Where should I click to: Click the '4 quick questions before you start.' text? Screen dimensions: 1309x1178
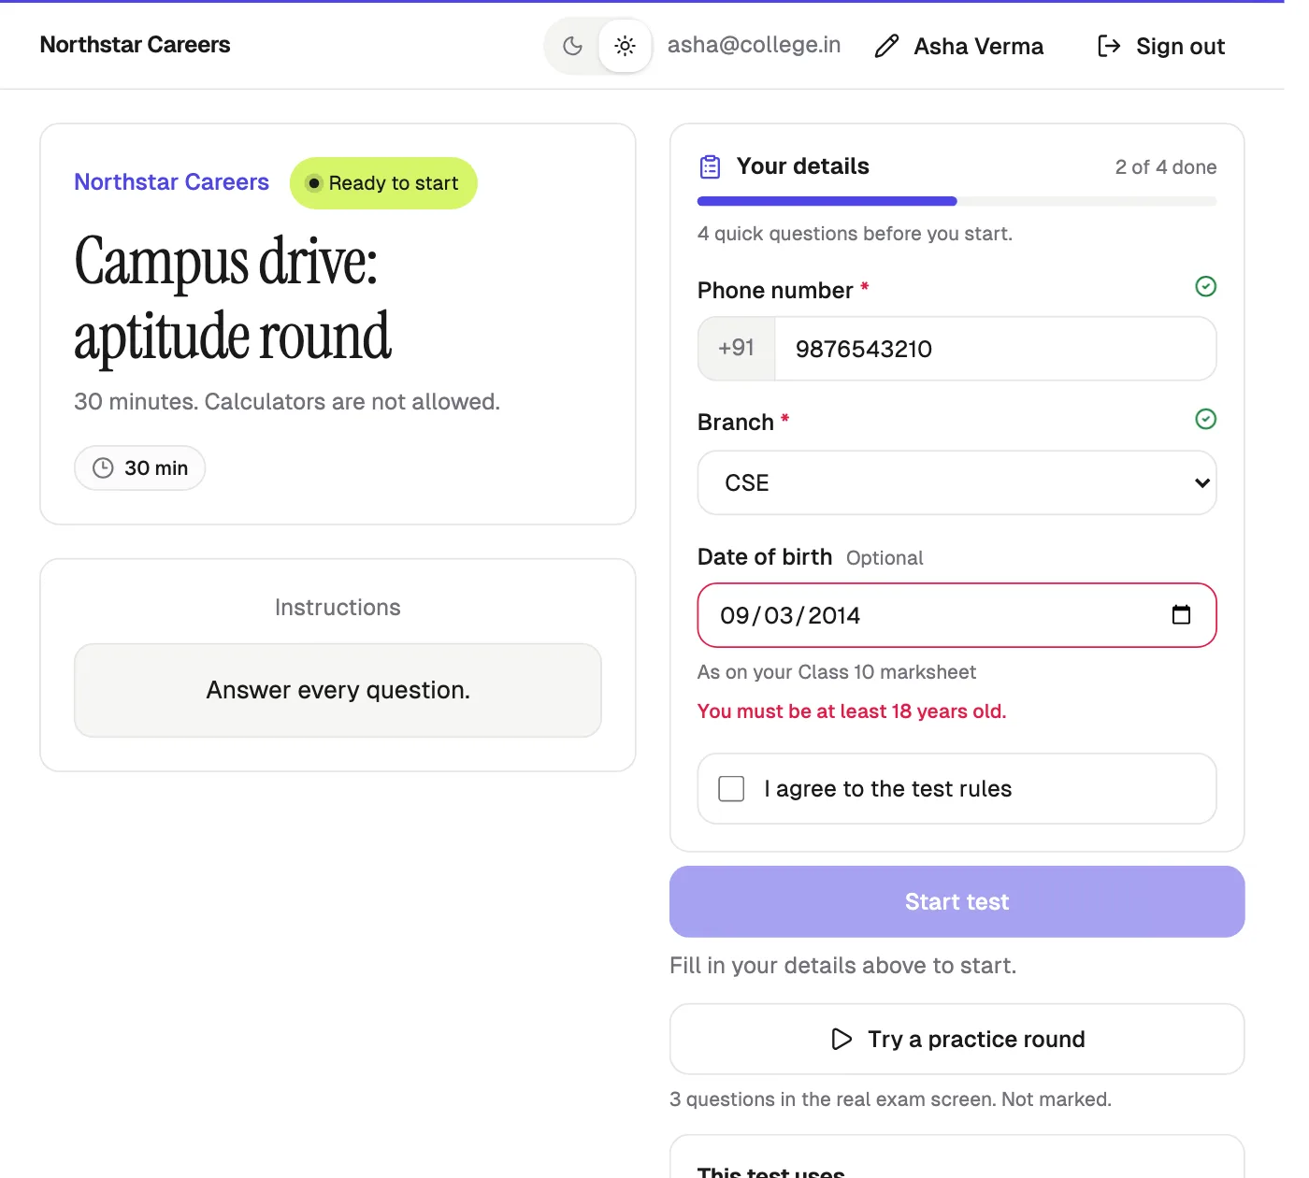click(855, 234)
